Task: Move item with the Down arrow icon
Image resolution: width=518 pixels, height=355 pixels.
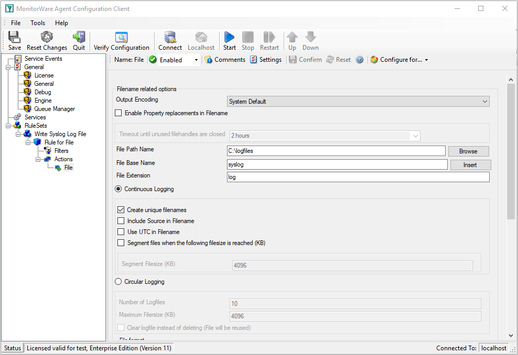Action: (310, 41)
